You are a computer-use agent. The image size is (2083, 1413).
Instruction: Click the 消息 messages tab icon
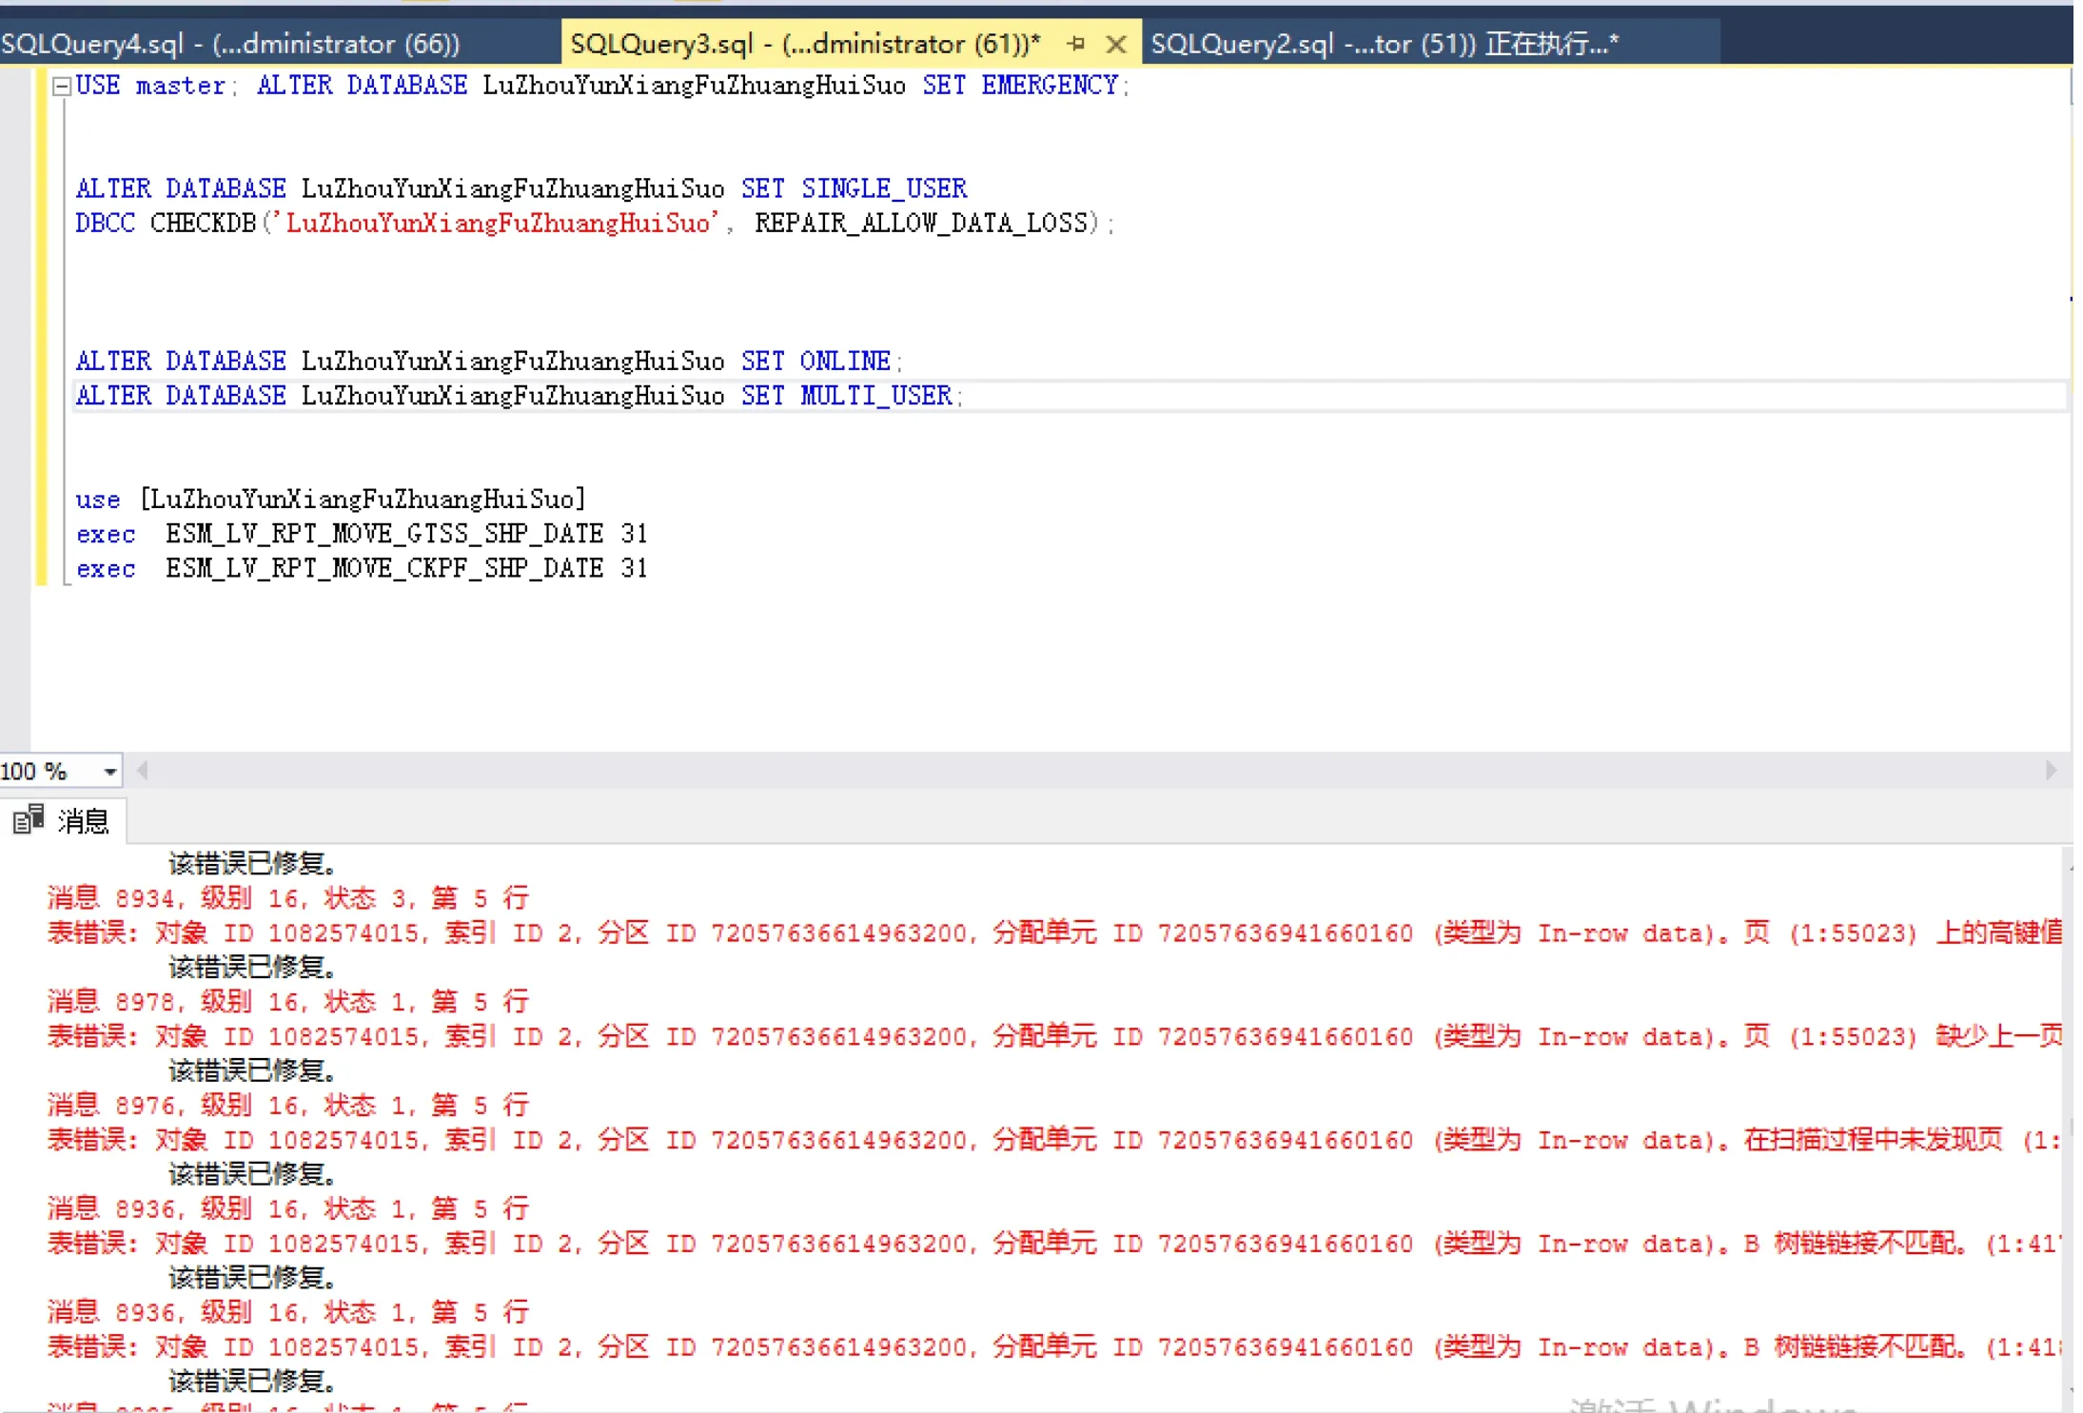click(x=28, y=819)
